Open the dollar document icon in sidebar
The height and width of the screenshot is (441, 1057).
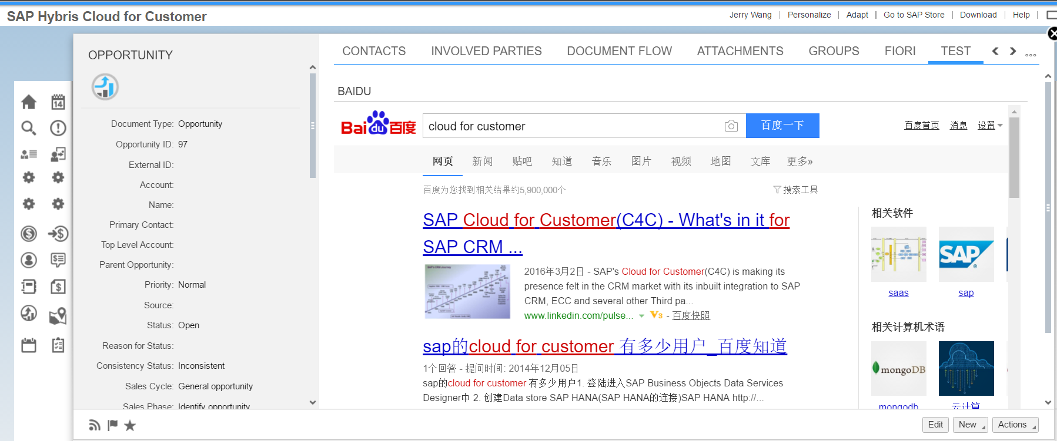[58, 287]
